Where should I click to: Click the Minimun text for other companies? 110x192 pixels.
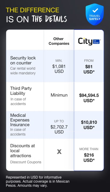pos(59,95)
